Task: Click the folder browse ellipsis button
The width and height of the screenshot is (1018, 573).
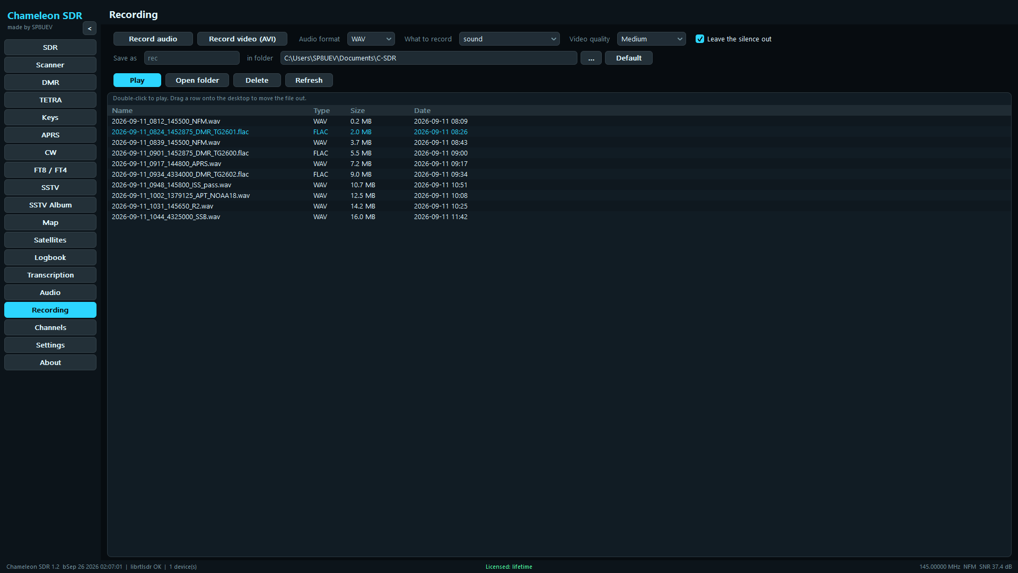Action: pyautogui.click(x=591, y=58)
